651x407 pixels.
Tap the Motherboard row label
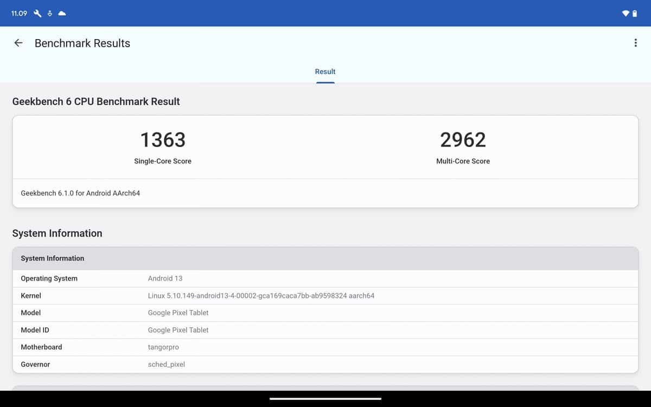41,347
